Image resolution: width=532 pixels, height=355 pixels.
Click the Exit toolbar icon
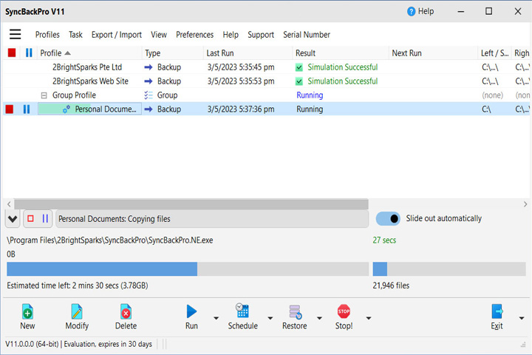point(497,311)
